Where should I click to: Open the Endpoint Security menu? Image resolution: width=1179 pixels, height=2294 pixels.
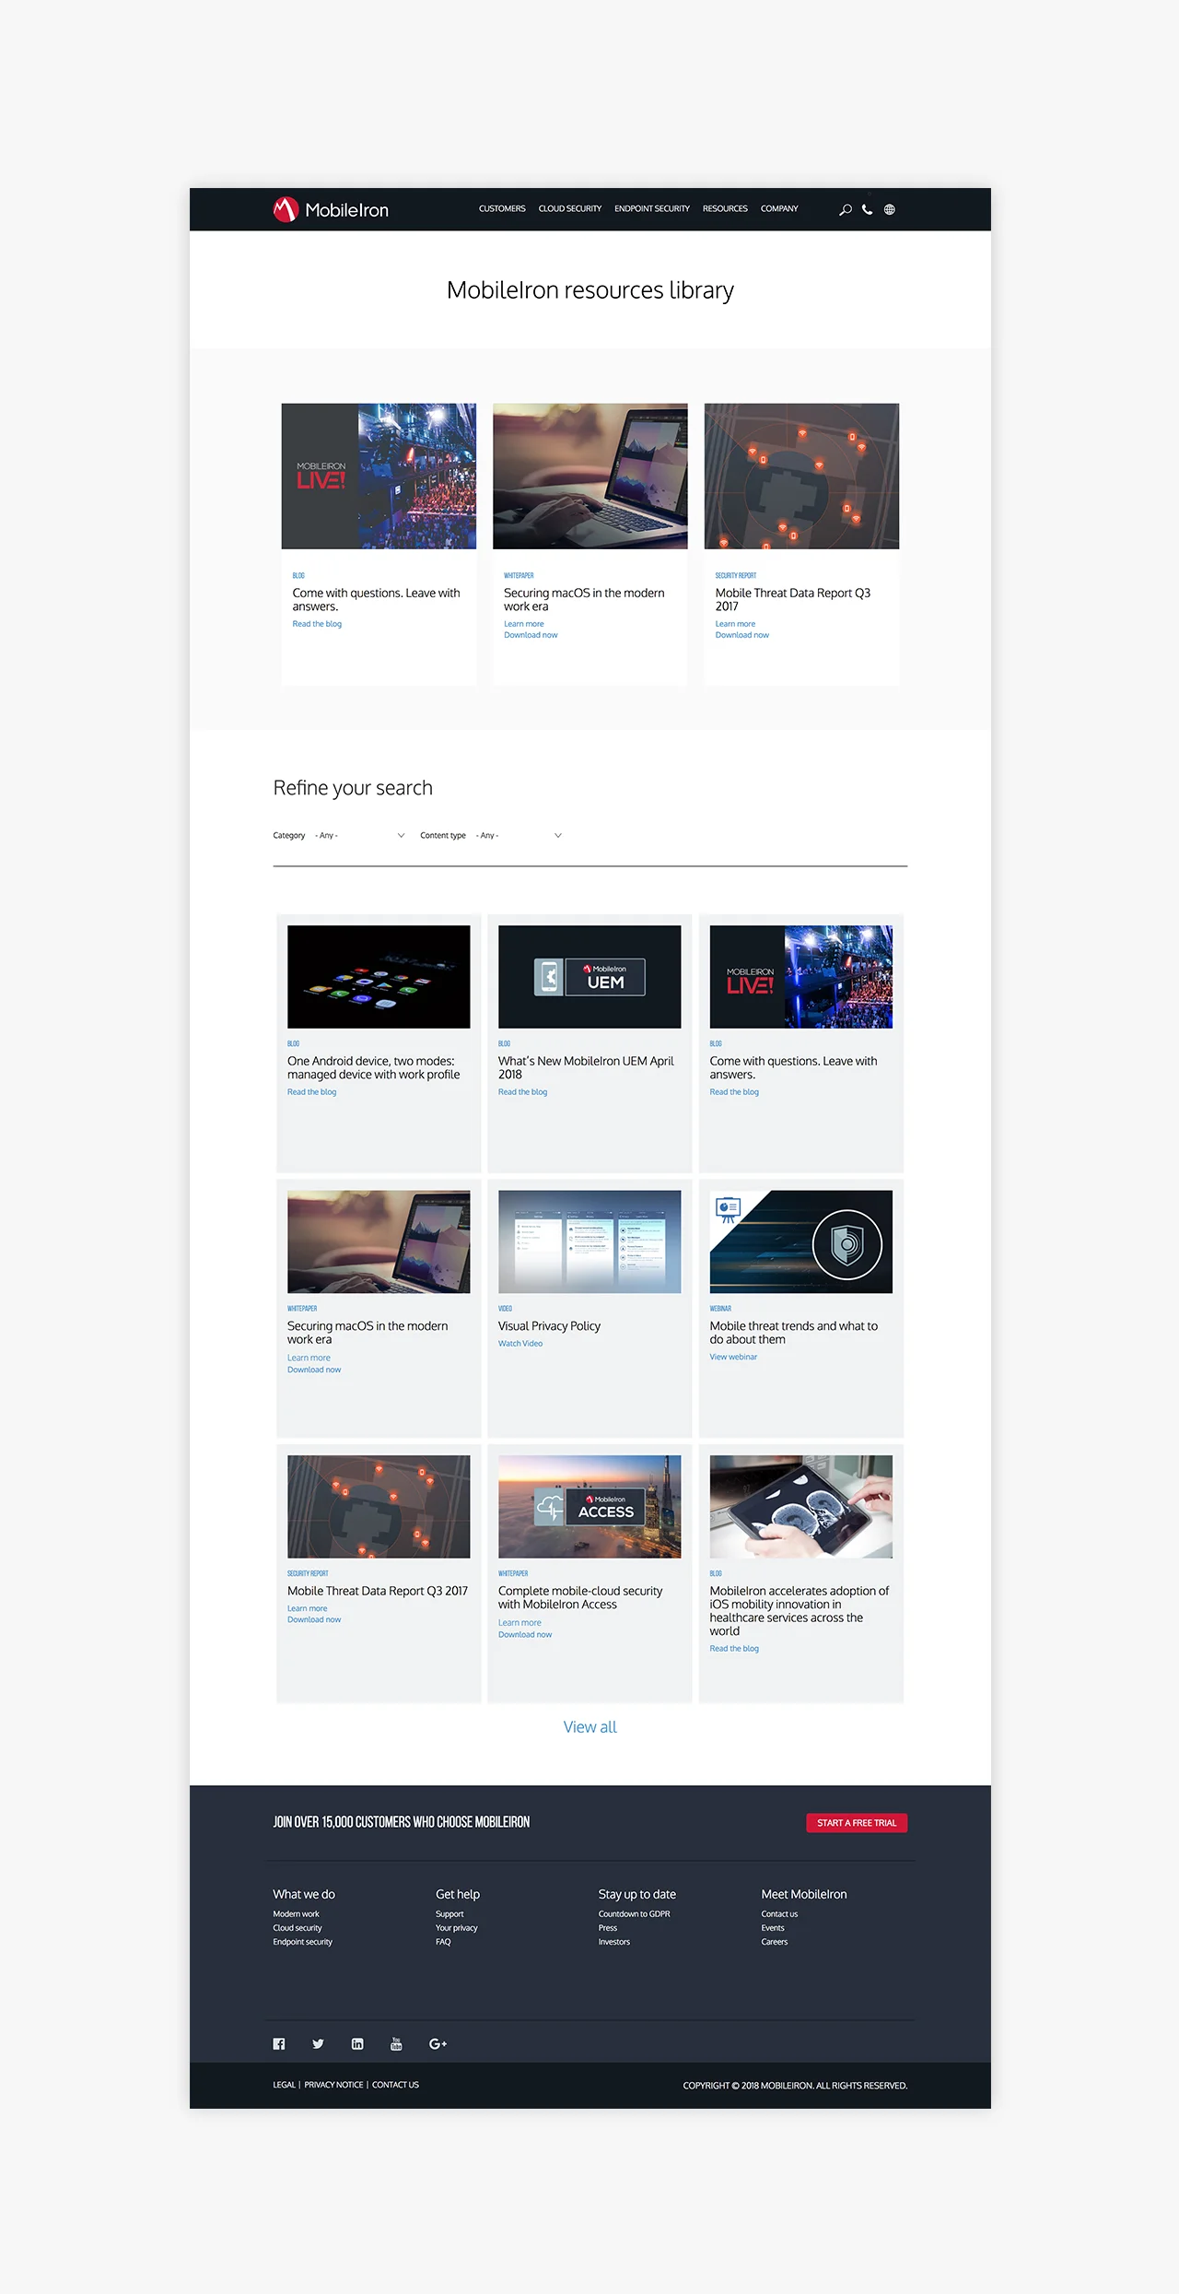pyautogui.click(x=652, y=209)
